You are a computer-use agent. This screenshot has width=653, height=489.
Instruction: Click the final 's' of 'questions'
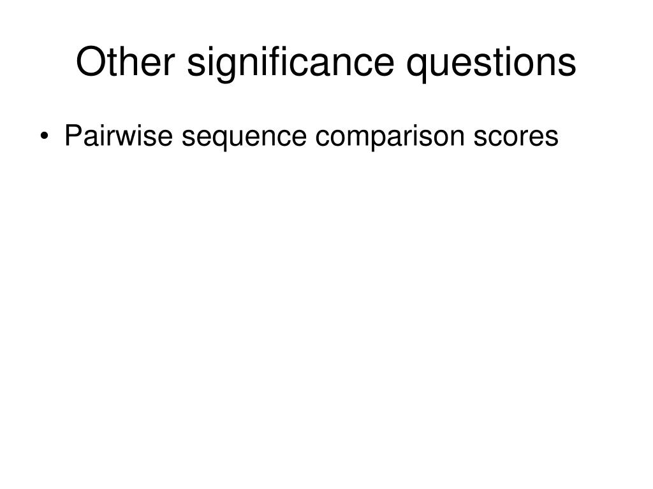(x=567, y=65)
